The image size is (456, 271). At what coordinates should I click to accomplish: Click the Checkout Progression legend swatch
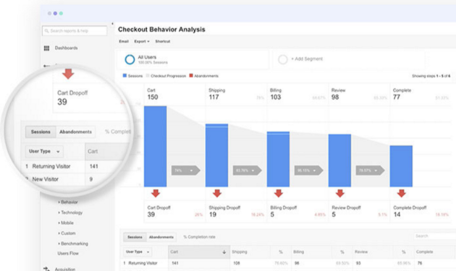[x=147, y=75]
